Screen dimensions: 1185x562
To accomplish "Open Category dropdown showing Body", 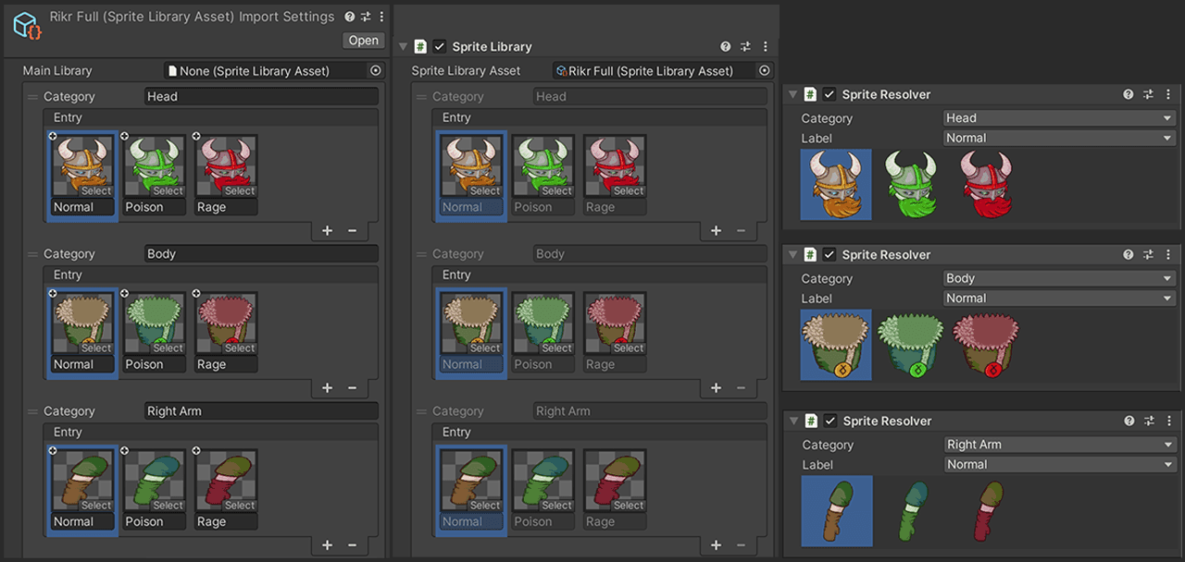I will [1059, 278].
